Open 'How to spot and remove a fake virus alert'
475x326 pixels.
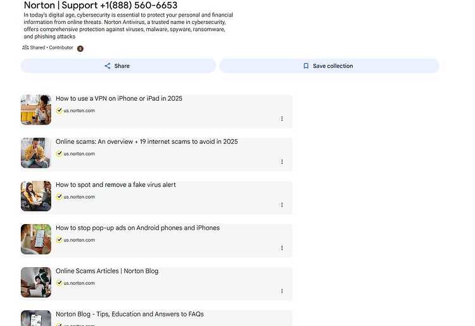[115, 185]
